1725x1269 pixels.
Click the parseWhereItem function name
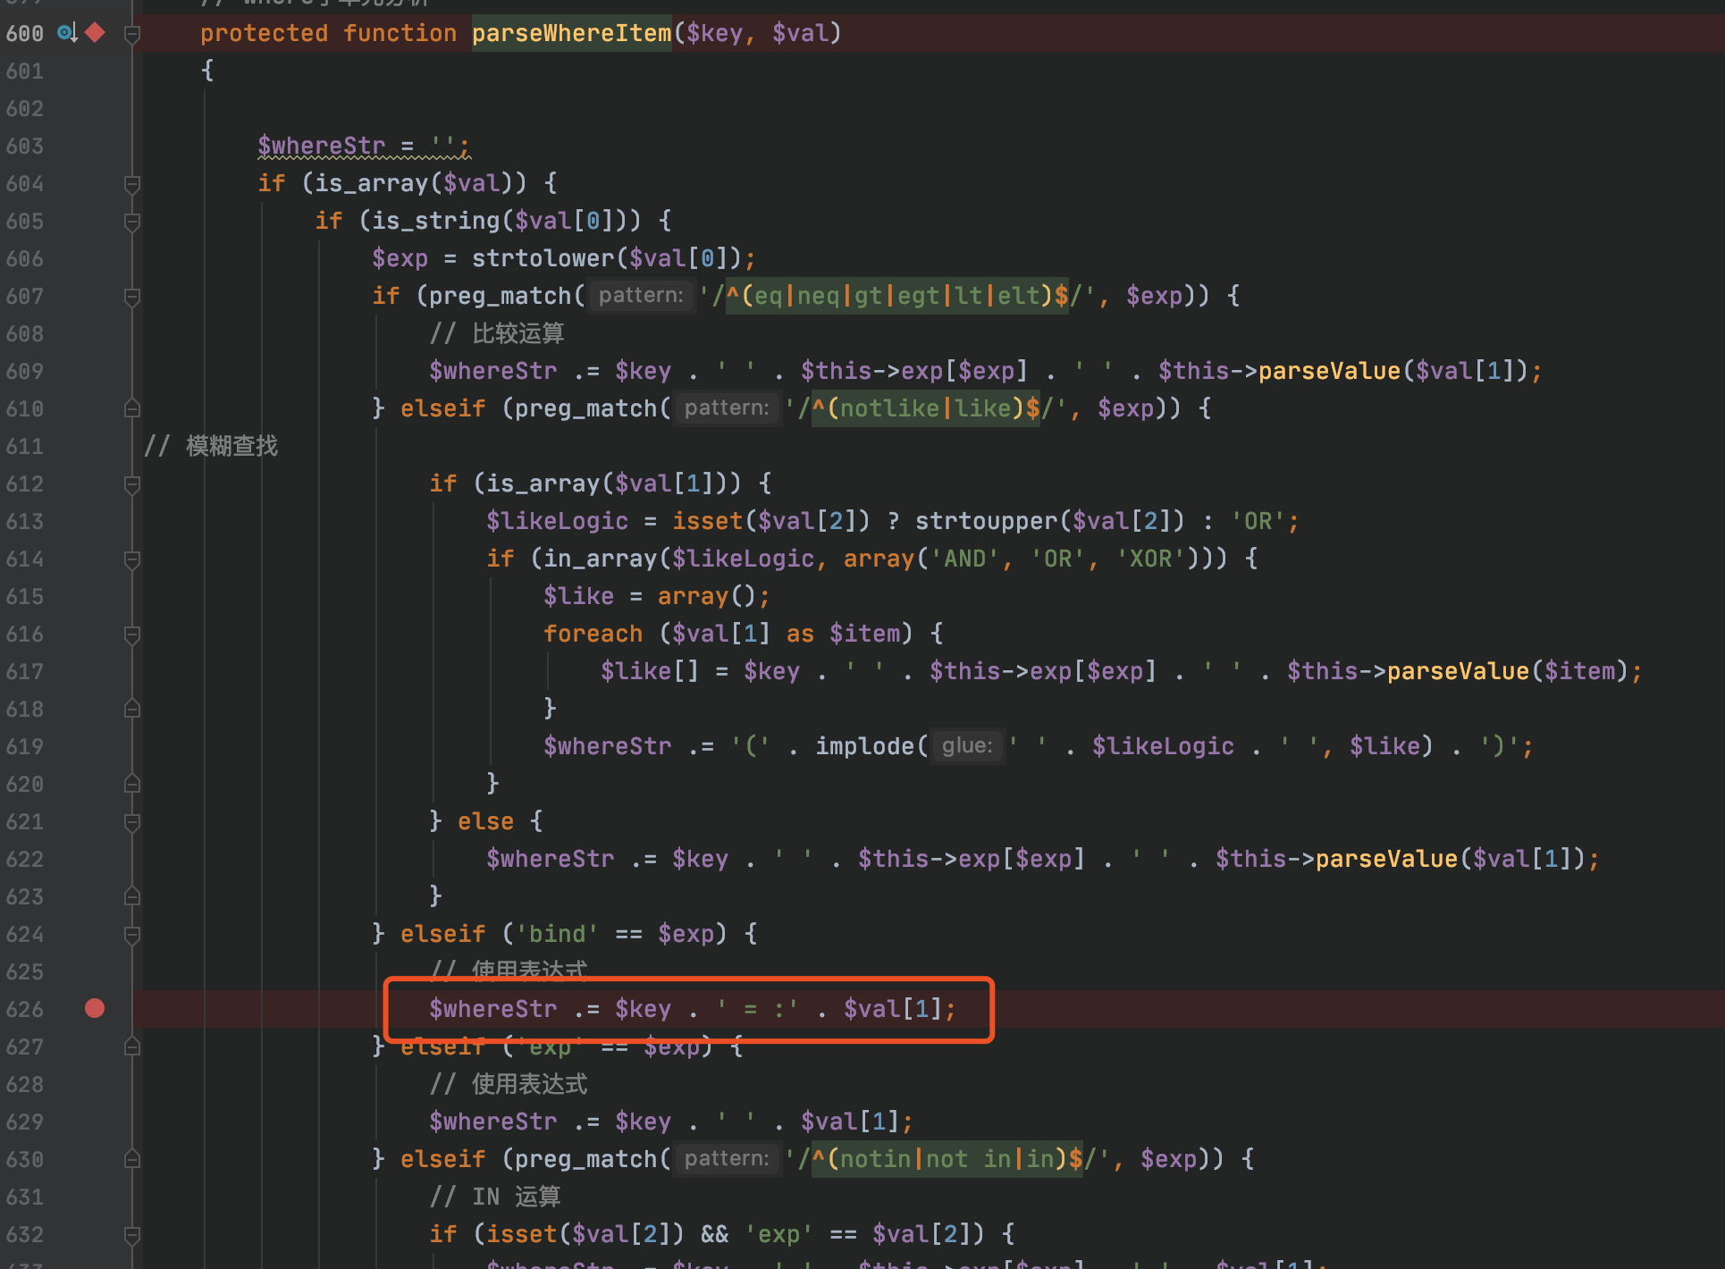pyautogui.click(x=570, y=33)
